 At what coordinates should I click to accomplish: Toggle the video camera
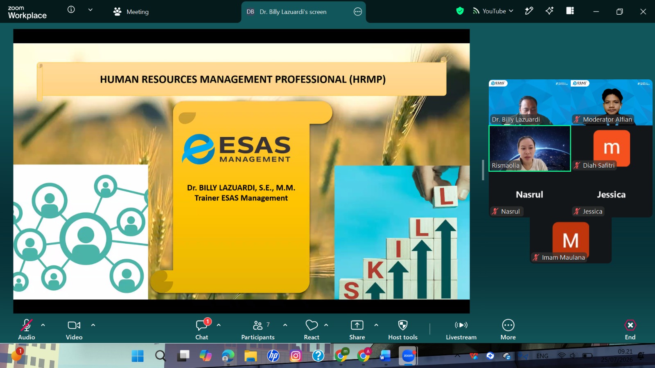tap(74, 329)
